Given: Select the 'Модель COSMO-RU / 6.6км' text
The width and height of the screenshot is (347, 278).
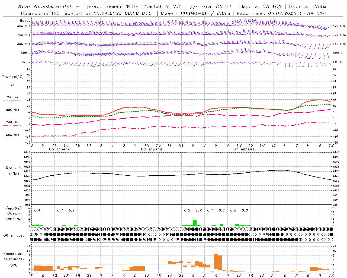Looking at the screenshot, I should (x=195, y=13).
